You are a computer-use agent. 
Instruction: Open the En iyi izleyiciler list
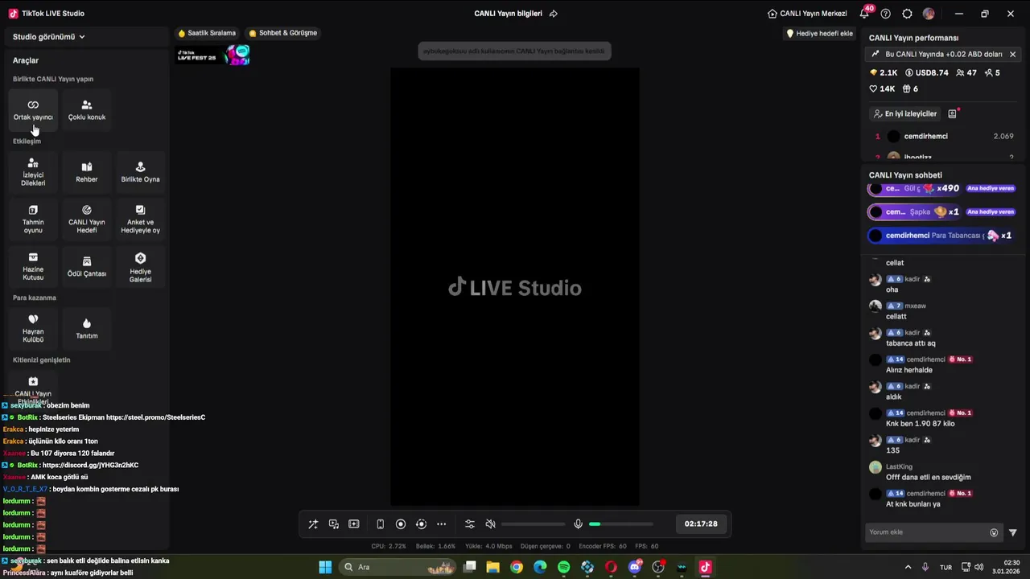point(904,114)
